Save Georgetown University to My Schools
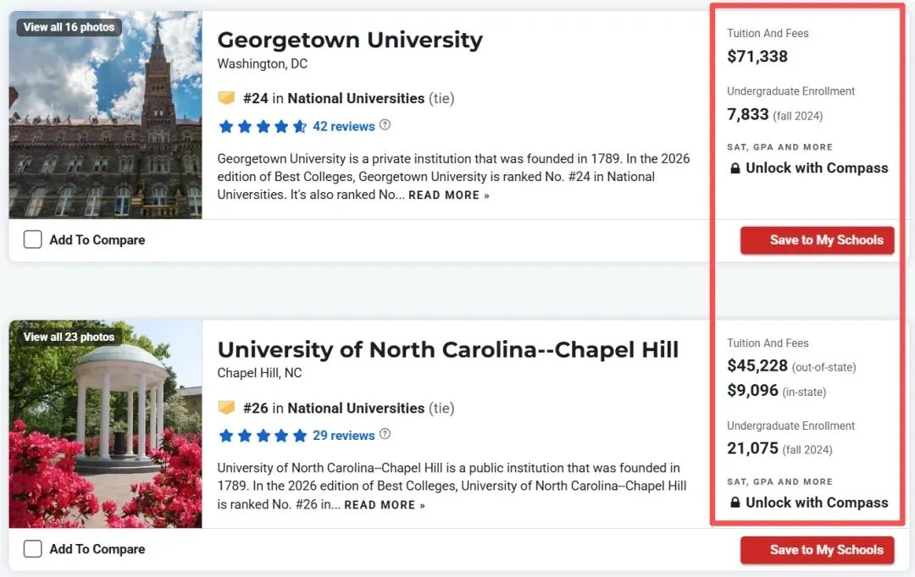Viewport: 915px width, 577px height. coord(817,240)
